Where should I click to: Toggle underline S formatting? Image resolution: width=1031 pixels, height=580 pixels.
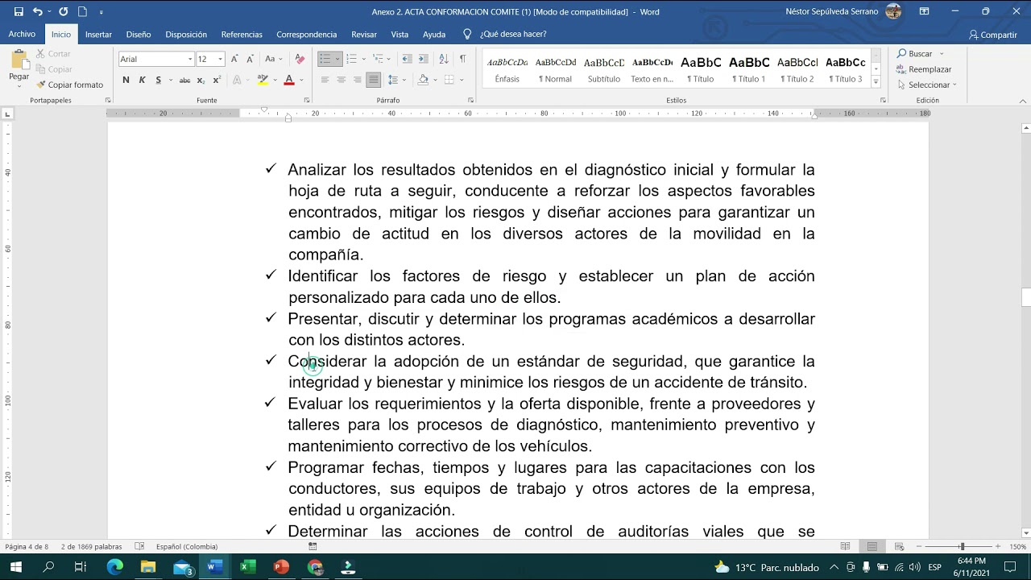pyautogui.click(x=158, y=80)
